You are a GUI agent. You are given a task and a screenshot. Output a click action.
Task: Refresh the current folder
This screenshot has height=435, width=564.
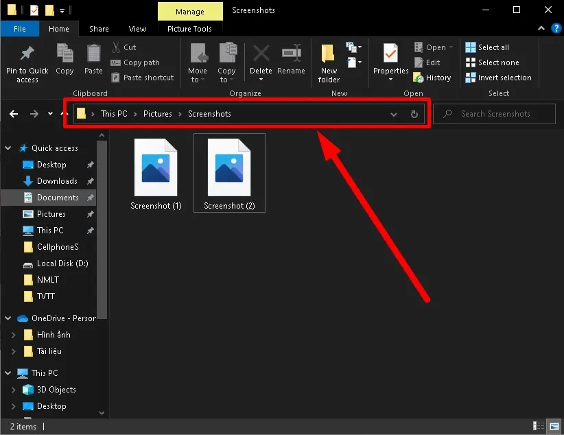point(414,114)
